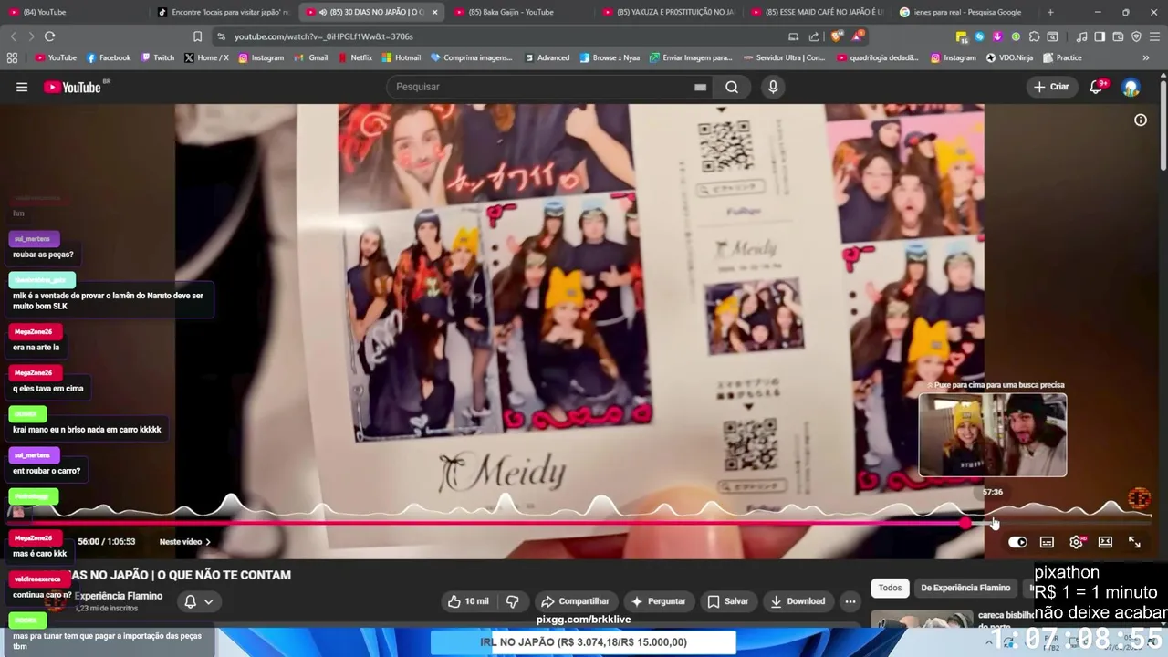
Task: Click the seek preview thumbnail
Action: [992, 435]
